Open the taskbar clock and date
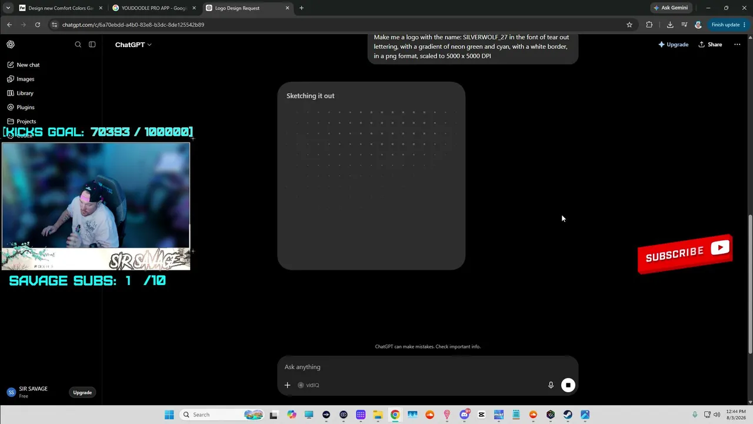 (735, 415)
